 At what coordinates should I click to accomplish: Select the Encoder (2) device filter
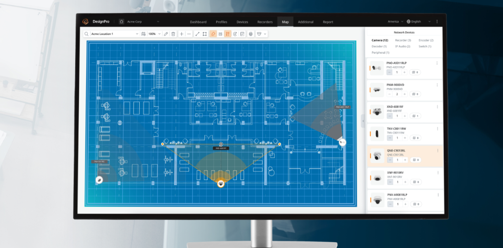click(426, 40)
